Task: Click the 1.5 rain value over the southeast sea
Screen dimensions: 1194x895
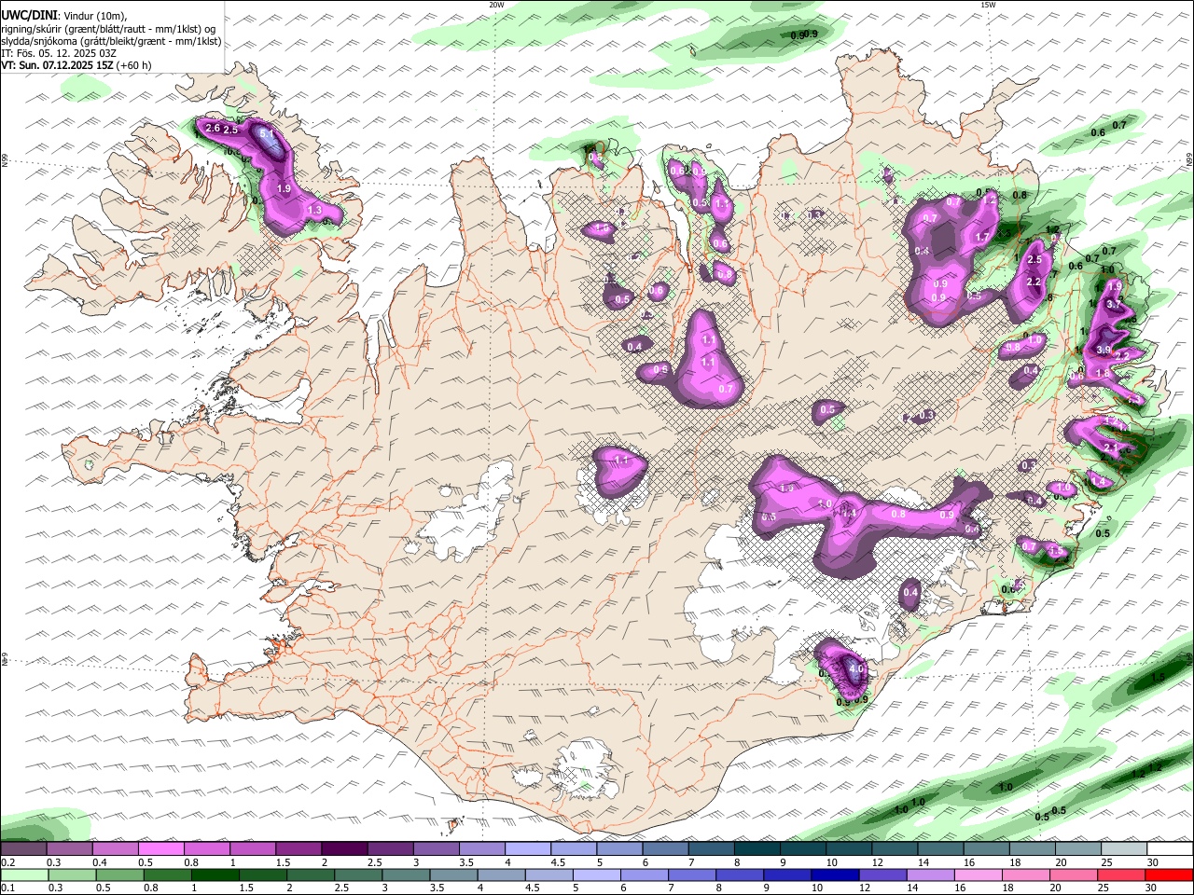Action: (1158, 678)
